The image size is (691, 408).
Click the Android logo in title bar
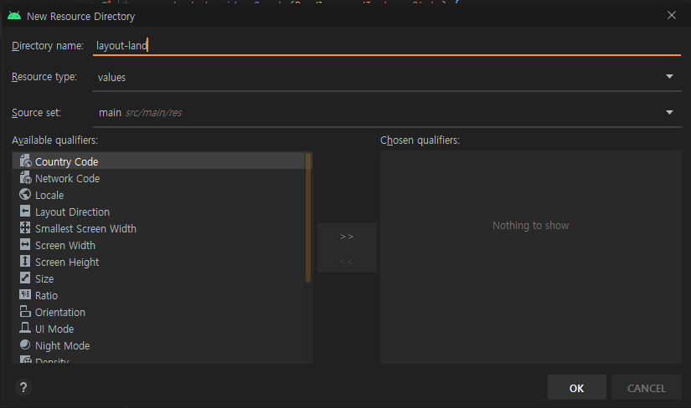point(14,16)
